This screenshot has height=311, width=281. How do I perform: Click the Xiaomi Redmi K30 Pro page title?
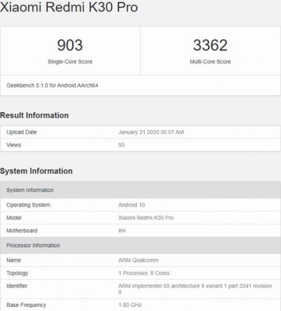[69, 7]
